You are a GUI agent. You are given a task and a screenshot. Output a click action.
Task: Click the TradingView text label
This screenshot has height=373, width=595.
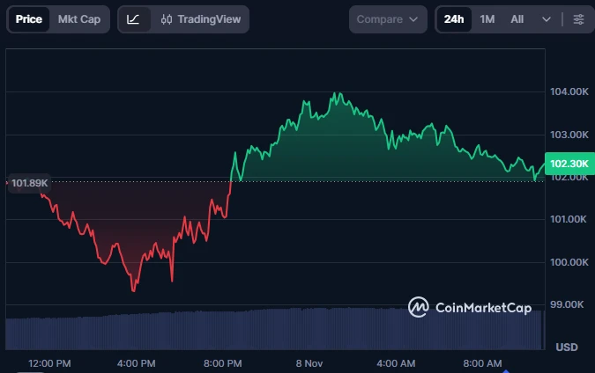(208, 19)
